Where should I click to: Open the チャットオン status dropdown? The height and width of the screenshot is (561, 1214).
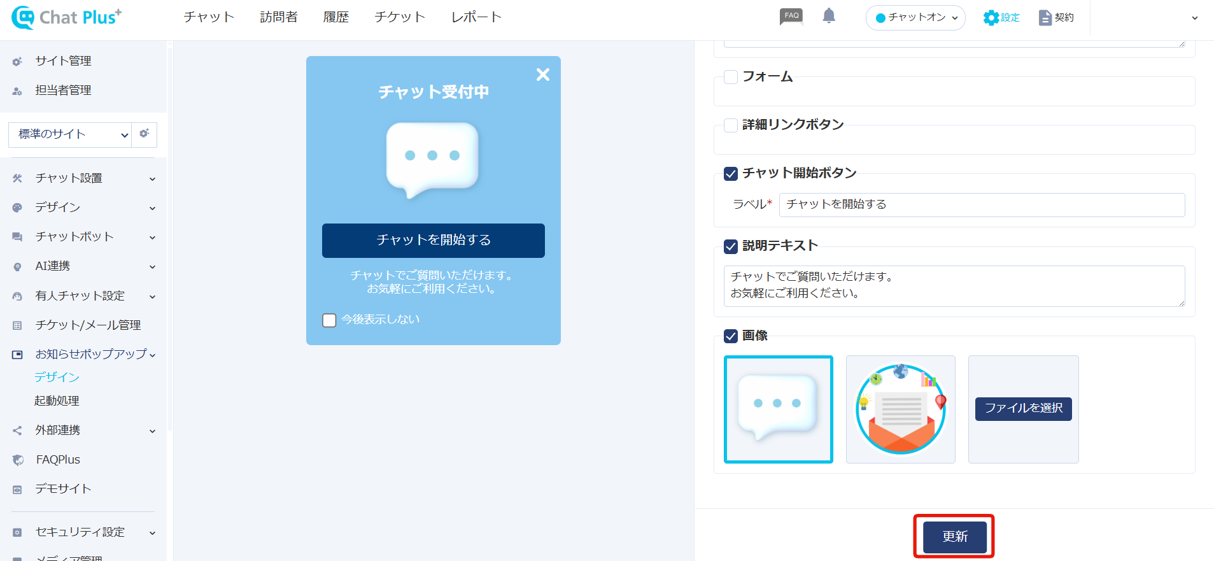click(x=915, y=17)
